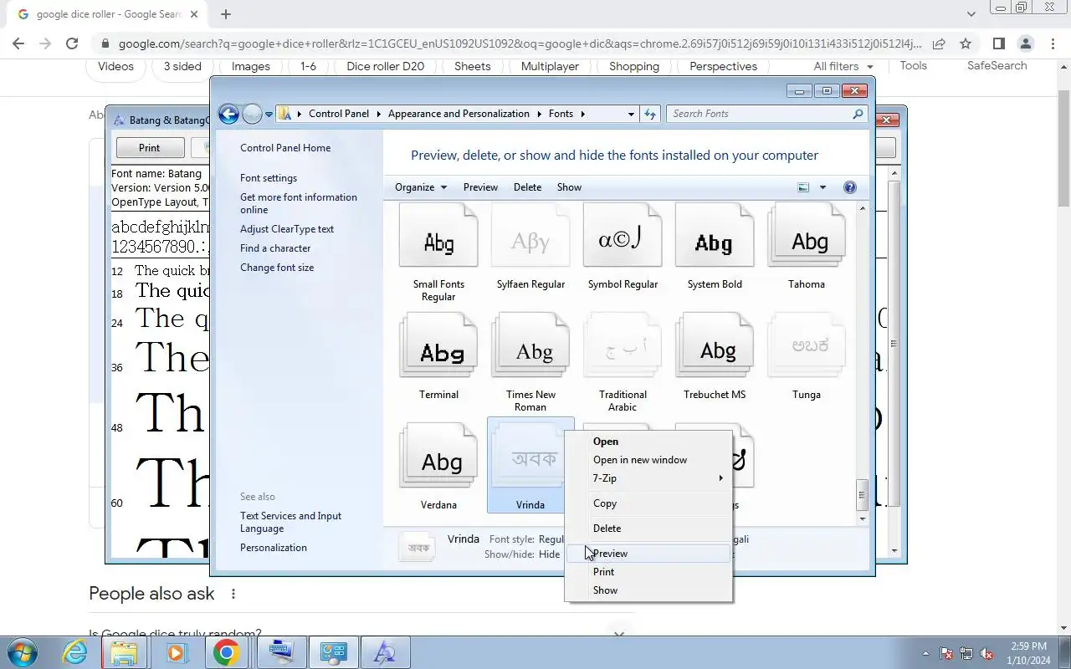Image resolution: width=1071 pixels, height=669 pixels.
Task: Choose Copy from the context menu
Action: (x=648, y=503)
